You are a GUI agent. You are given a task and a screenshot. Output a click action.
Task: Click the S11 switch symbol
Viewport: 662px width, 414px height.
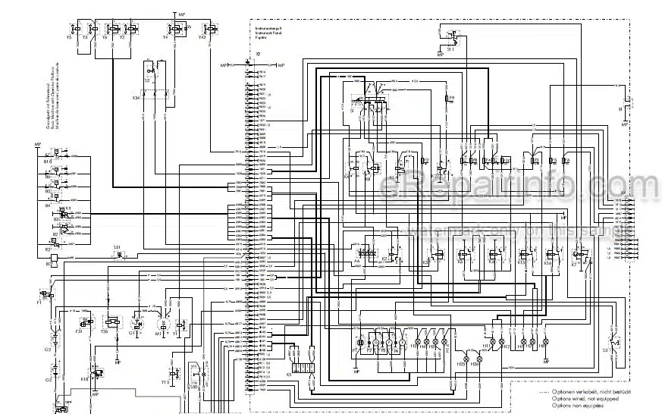[454, 38]
